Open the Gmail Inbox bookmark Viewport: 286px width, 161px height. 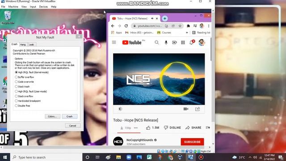click(139, 33)
